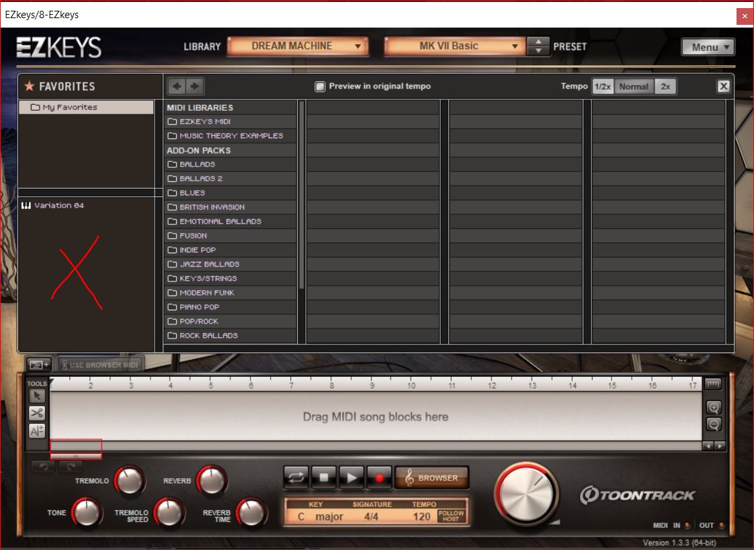The image size is (754, 550).
Task: Click the time signature 4/4 field
Action: click(x=372, y=516)
